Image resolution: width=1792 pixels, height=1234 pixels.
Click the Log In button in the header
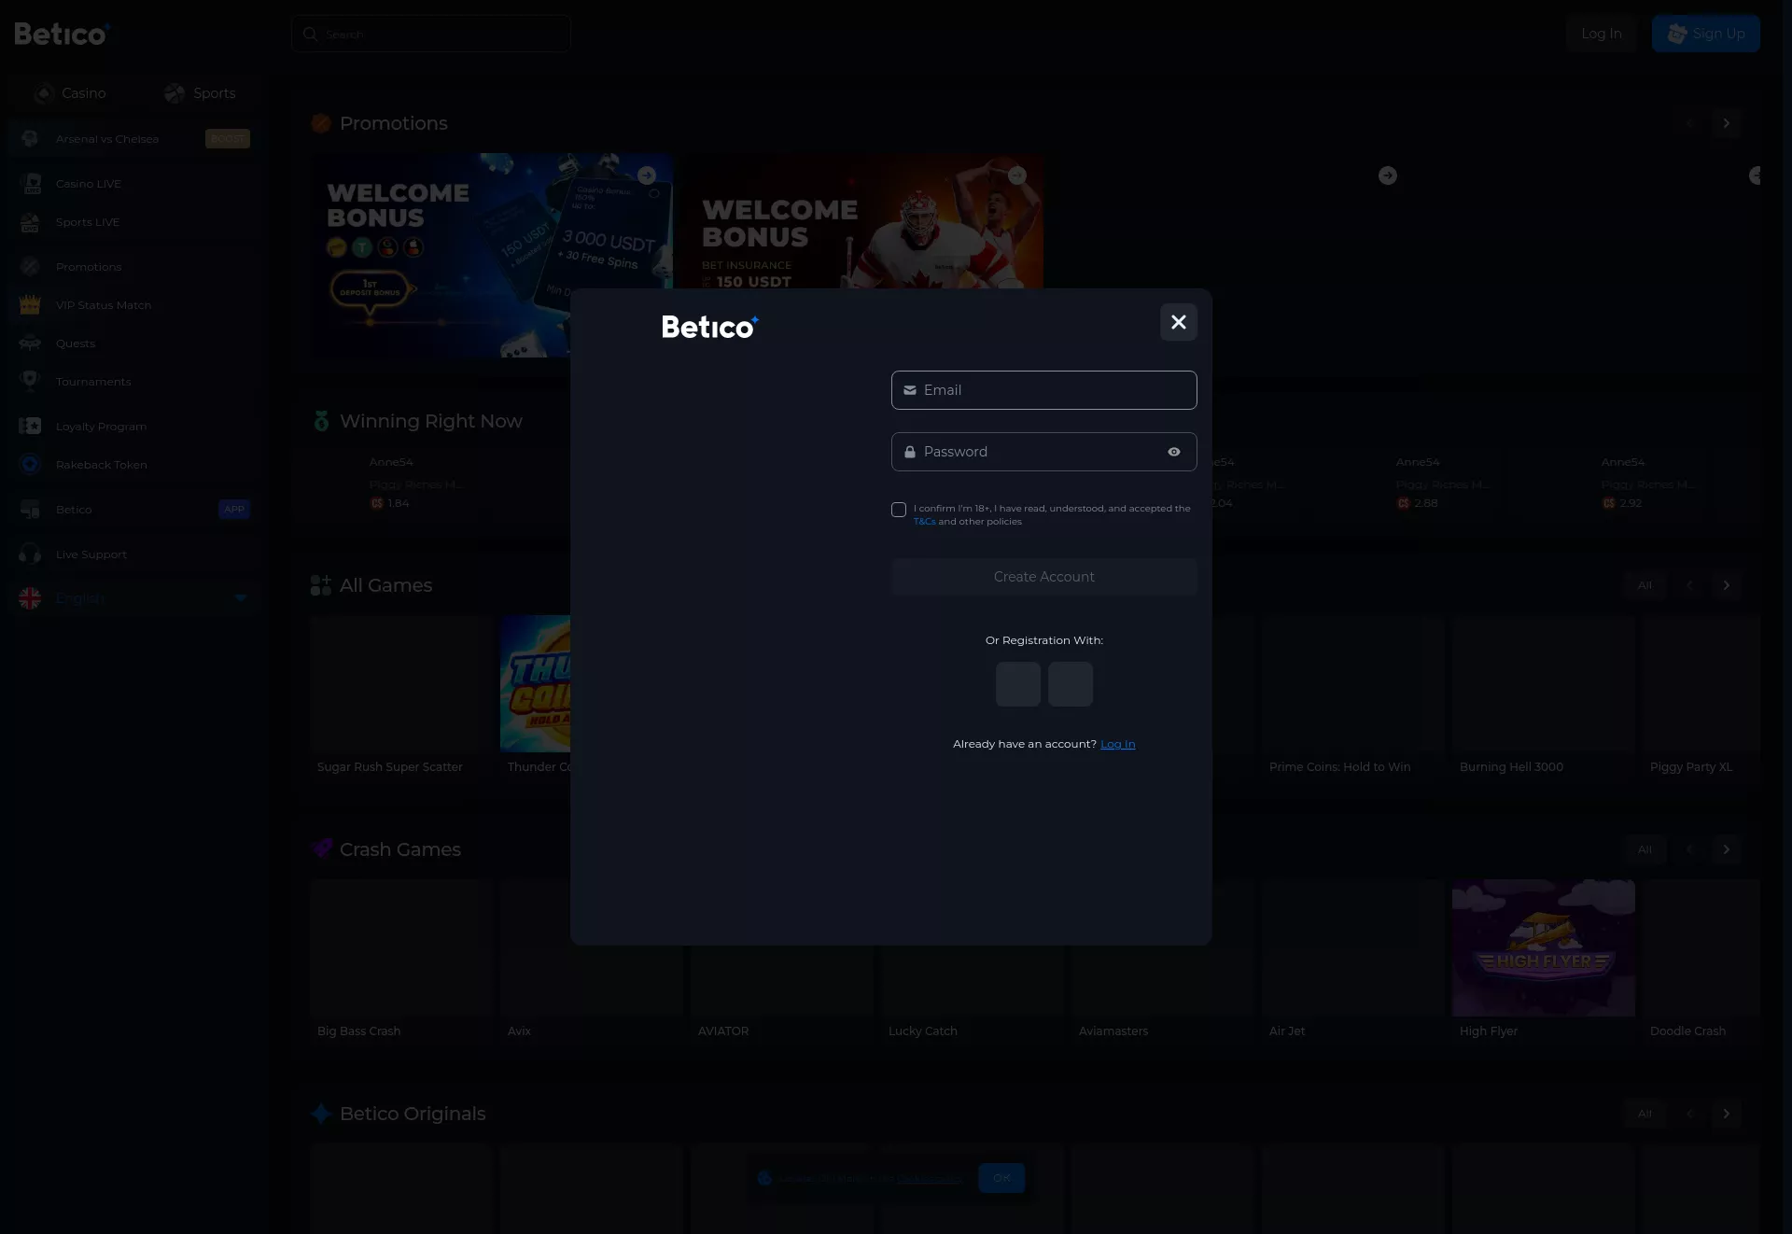tap(1602, 34)
